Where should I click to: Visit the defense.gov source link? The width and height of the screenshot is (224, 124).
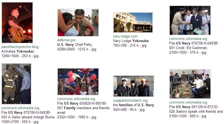click(66, 40)
